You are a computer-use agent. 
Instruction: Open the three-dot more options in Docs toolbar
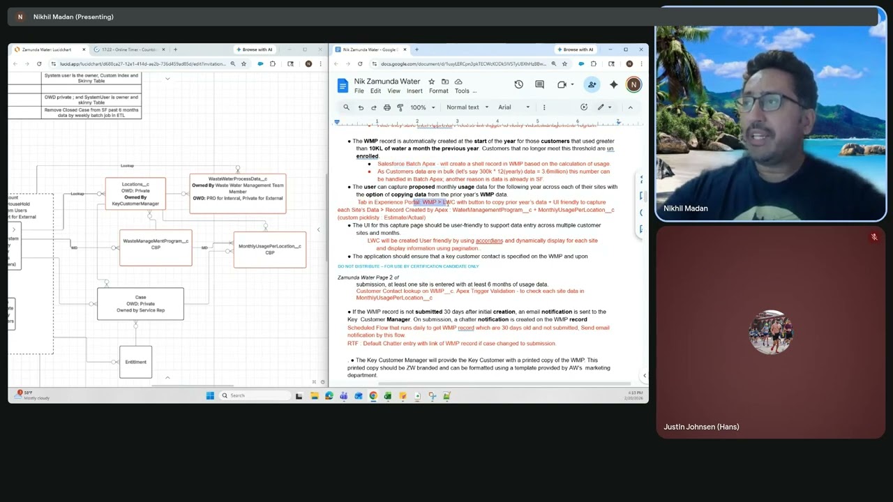click(544, 107)
